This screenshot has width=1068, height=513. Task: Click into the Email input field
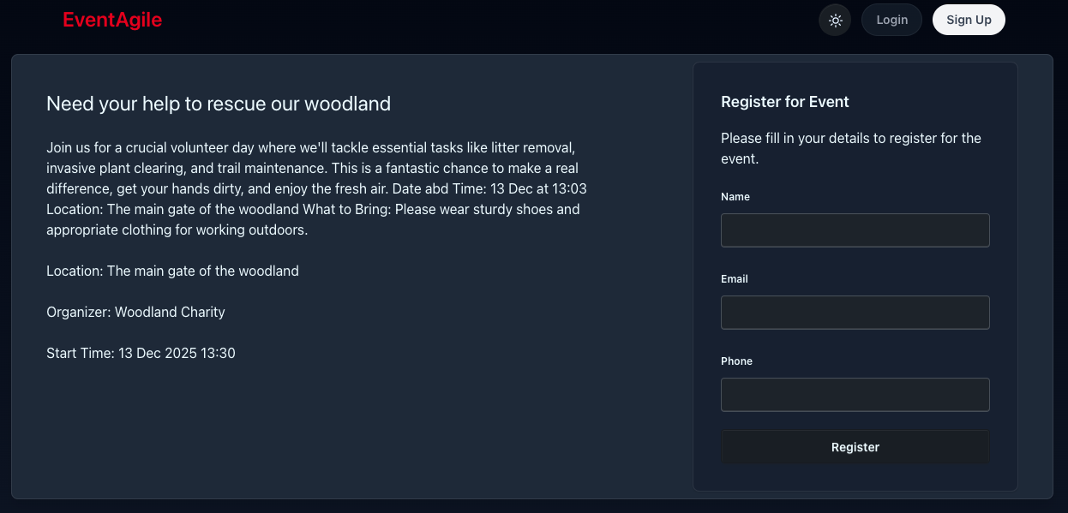(855, 313)
